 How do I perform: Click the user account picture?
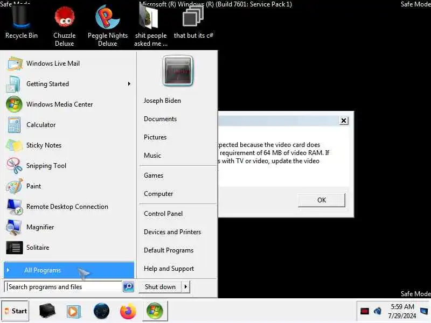click(x=178, y=71)
